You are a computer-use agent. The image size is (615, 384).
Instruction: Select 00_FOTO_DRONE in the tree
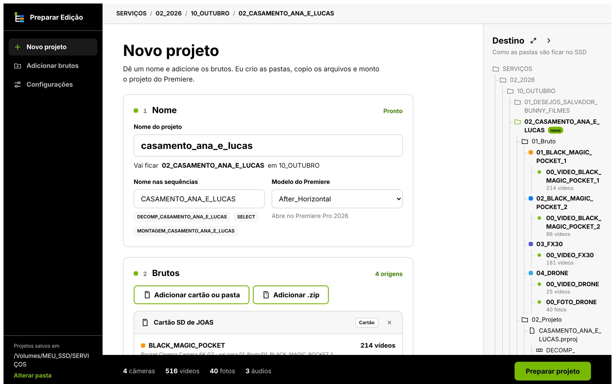tap(572, 302)
